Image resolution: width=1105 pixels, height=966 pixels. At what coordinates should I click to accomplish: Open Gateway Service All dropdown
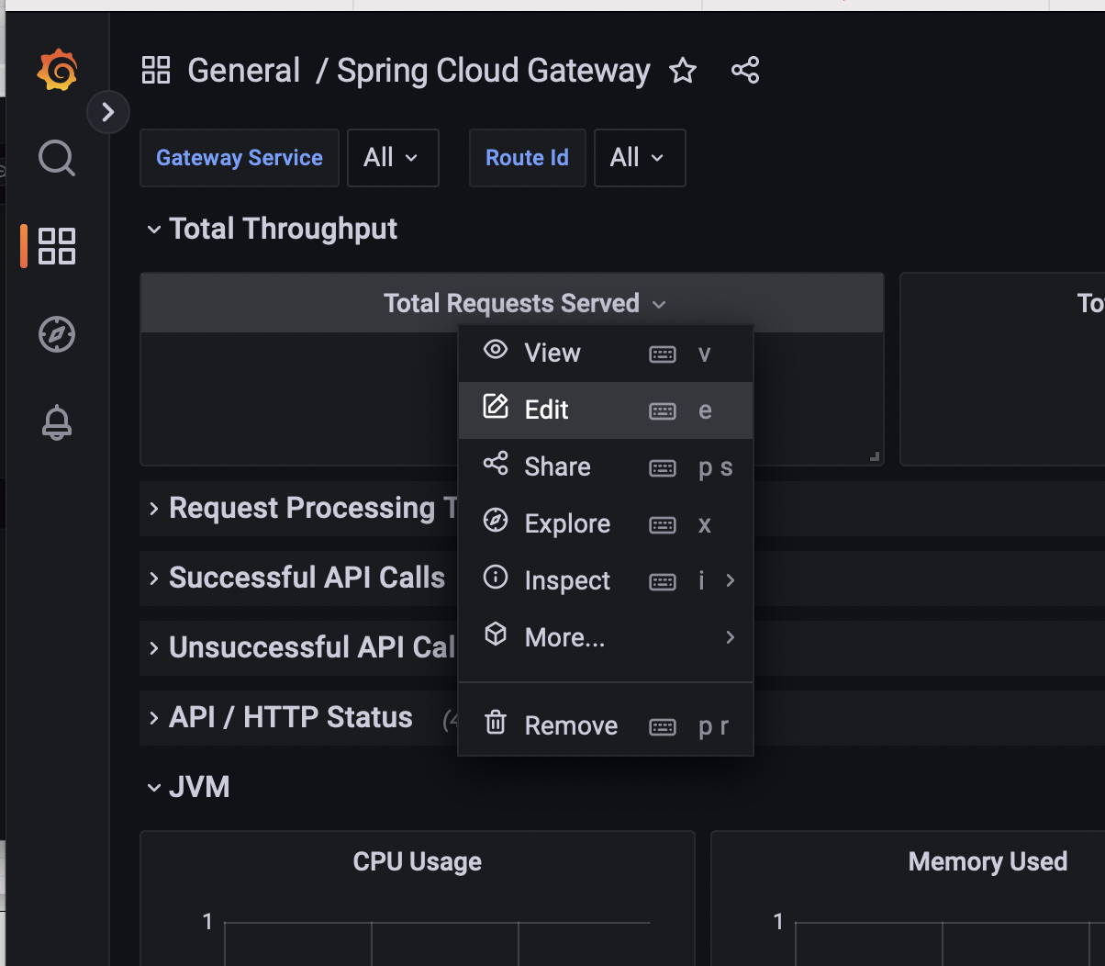coord(393,158)
